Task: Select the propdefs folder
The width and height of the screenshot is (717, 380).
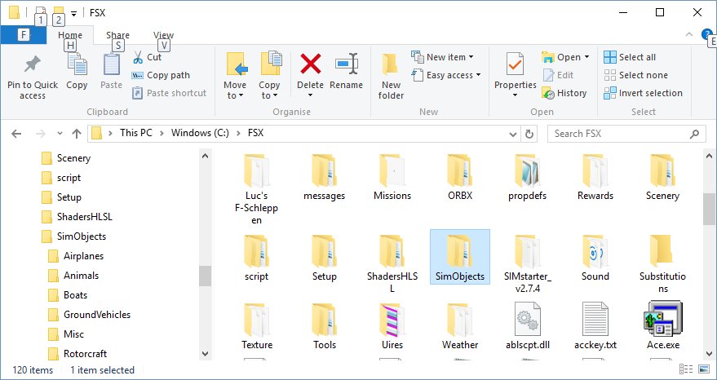Action: click(527, 178)
